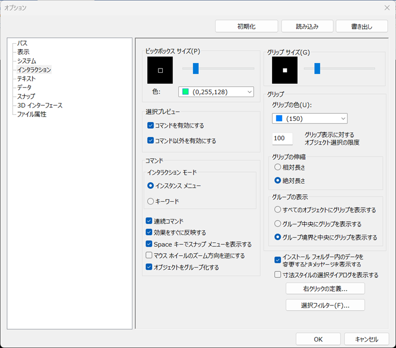
Task: Select パス in the options tree
Action: click(22, 43)
